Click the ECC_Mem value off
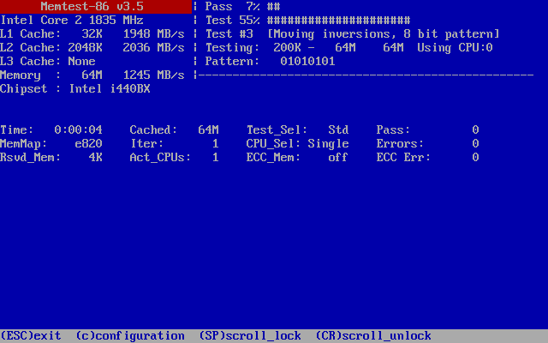 (x=339, y=158)
